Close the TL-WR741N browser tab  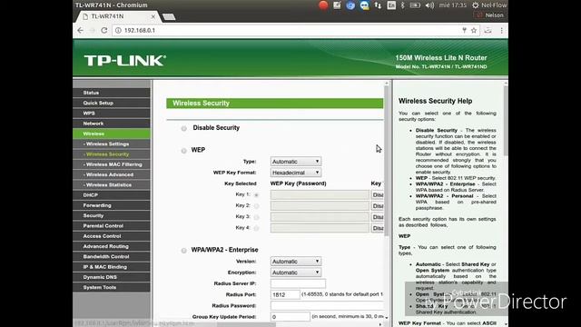click(153, 16)
